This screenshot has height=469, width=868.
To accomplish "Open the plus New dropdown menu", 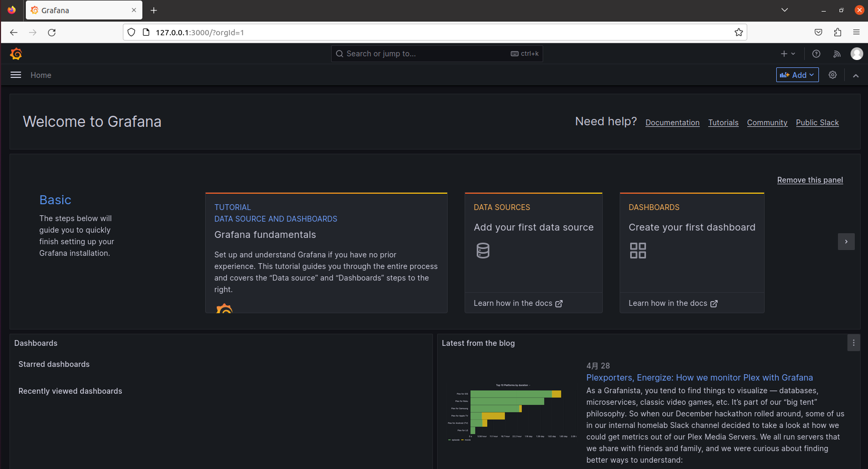I will (788, 54).
